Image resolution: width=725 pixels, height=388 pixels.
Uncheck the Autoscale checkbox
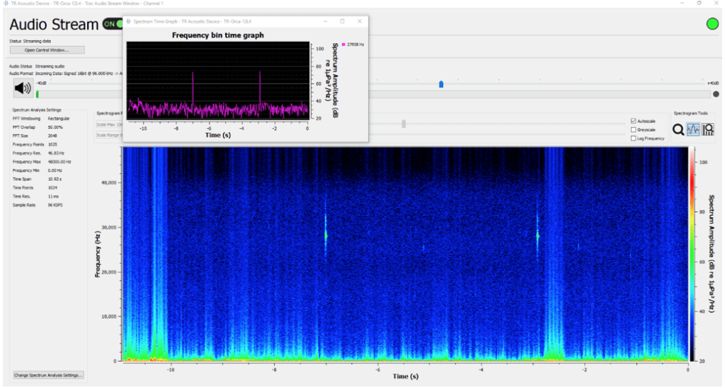633,121
